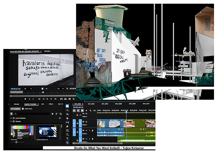The image size is (218, 154).
Task: Click the My Templates button
Action: point(15,109)
